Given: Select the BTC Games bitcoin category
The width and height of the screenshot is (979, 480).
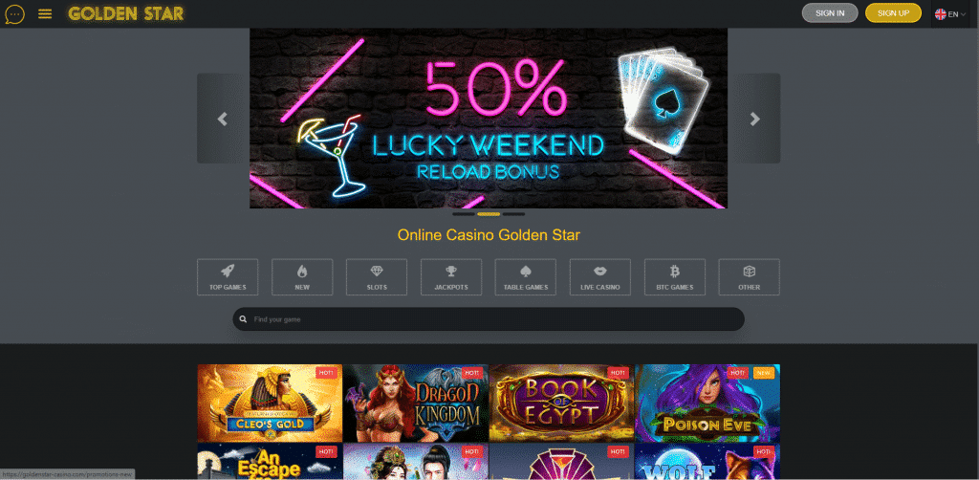Looking at the screenshot, I should (x=674, y=277).
